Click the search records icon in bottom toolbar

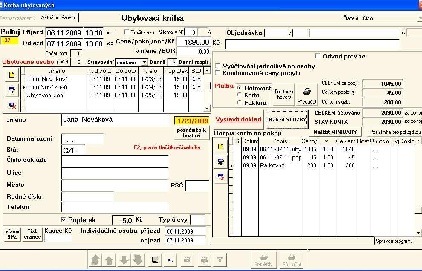point(205,260)
